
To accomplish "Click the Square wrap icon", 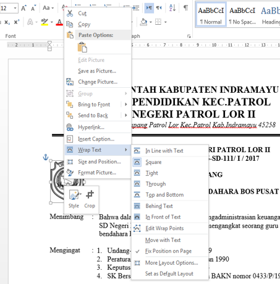I will click(137, 162).
